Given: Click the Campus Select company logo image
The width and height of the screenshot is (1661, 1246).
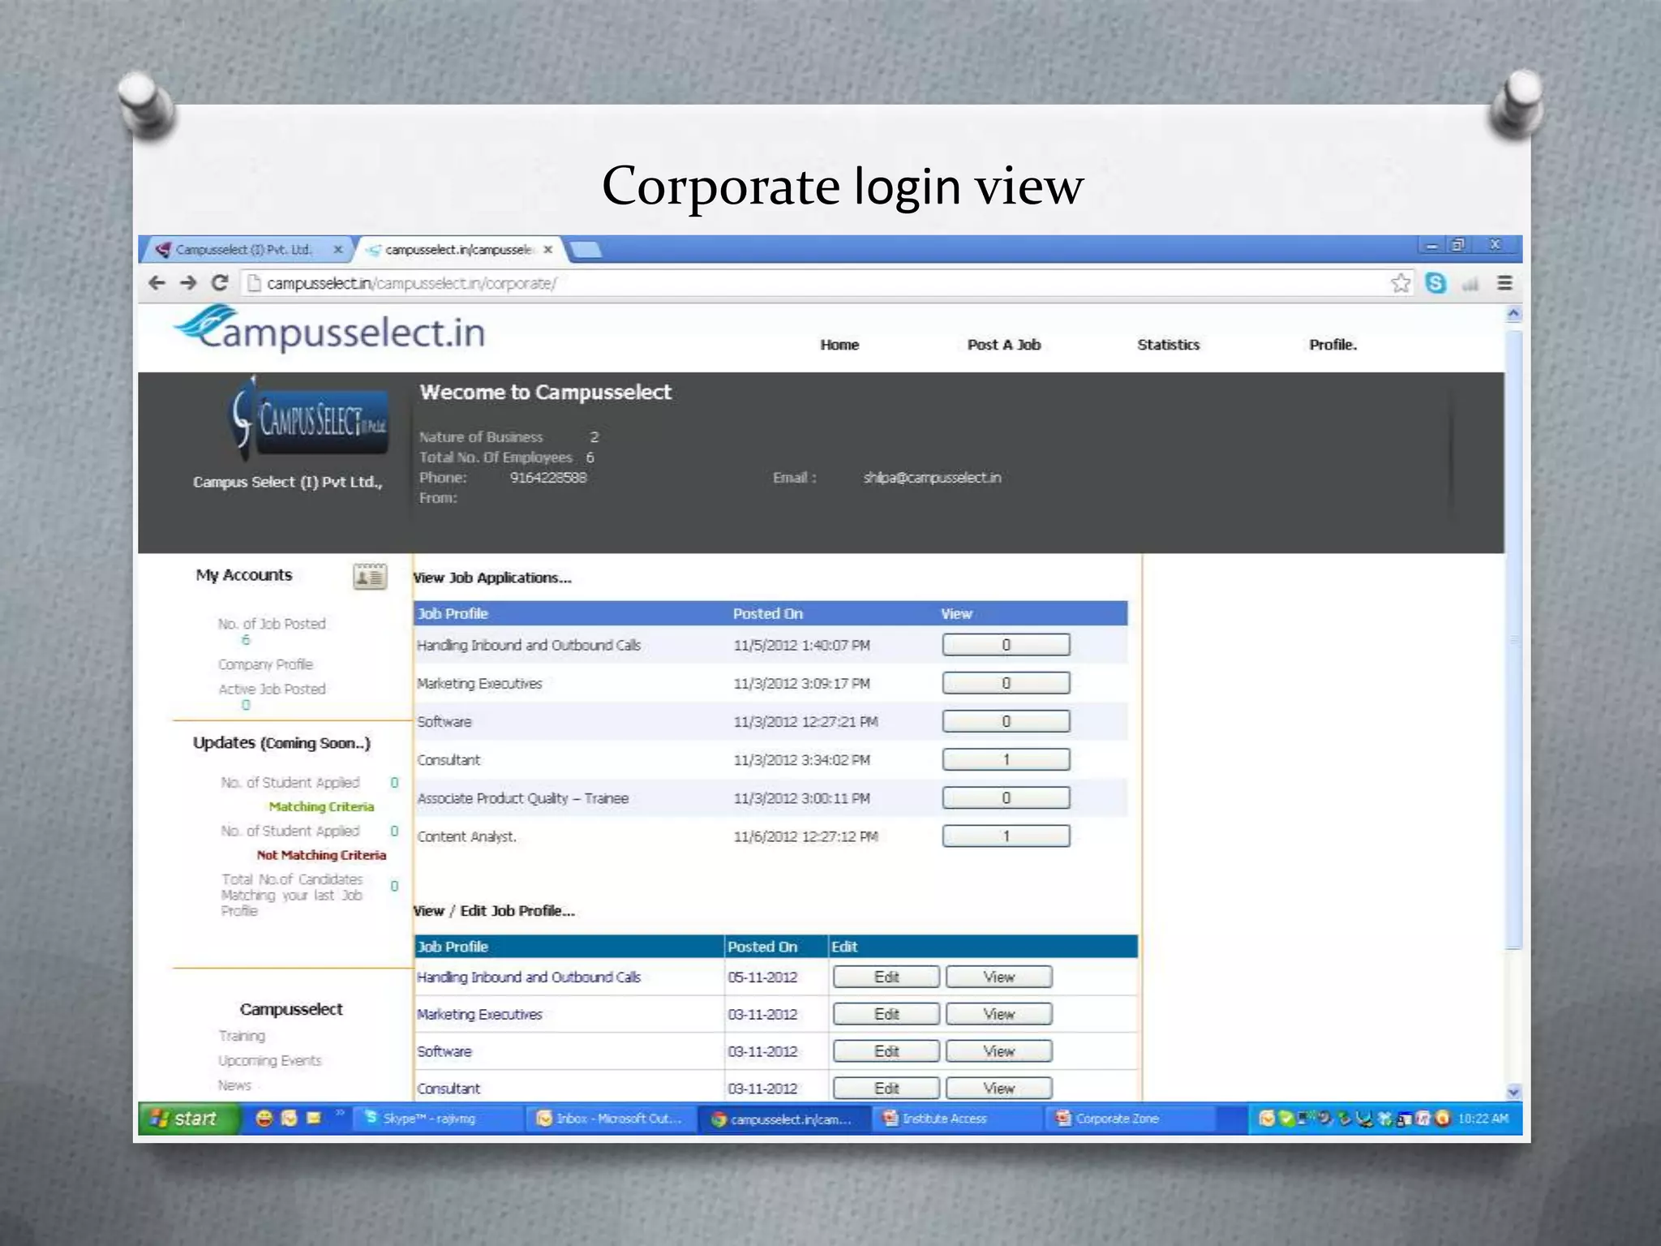Looking at the screenshot, I should pyautogui.click(x=309, y=419).
